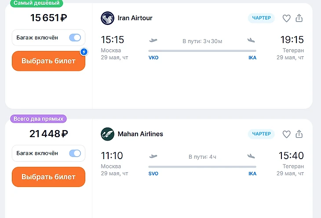The height and width of the screenshot is (218, 321).
Task: Click the "Всего два прямых" purple badge
Action: (x=39, y=119)
